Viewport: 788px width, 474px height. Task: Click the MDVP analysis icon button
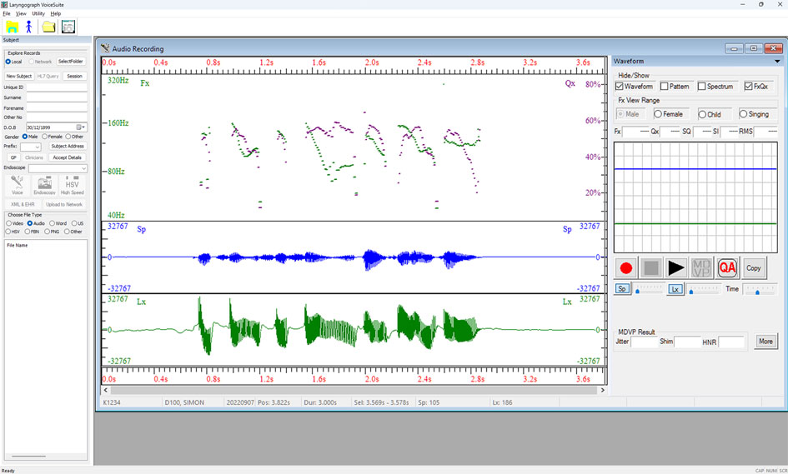pos(701,268)
